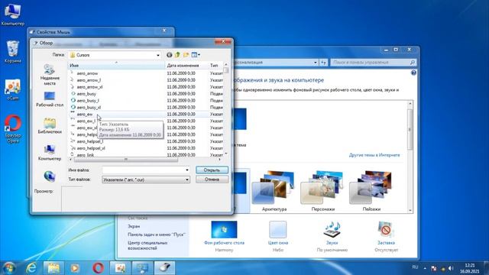Open Панель задач и меню "Пуск" link
Screen dimensions: 489x275
tap(157, 235)
